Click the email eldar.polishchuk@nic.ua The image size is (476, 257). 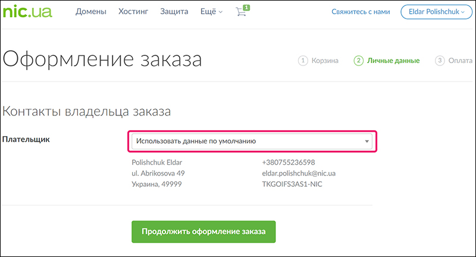[297, 173]
